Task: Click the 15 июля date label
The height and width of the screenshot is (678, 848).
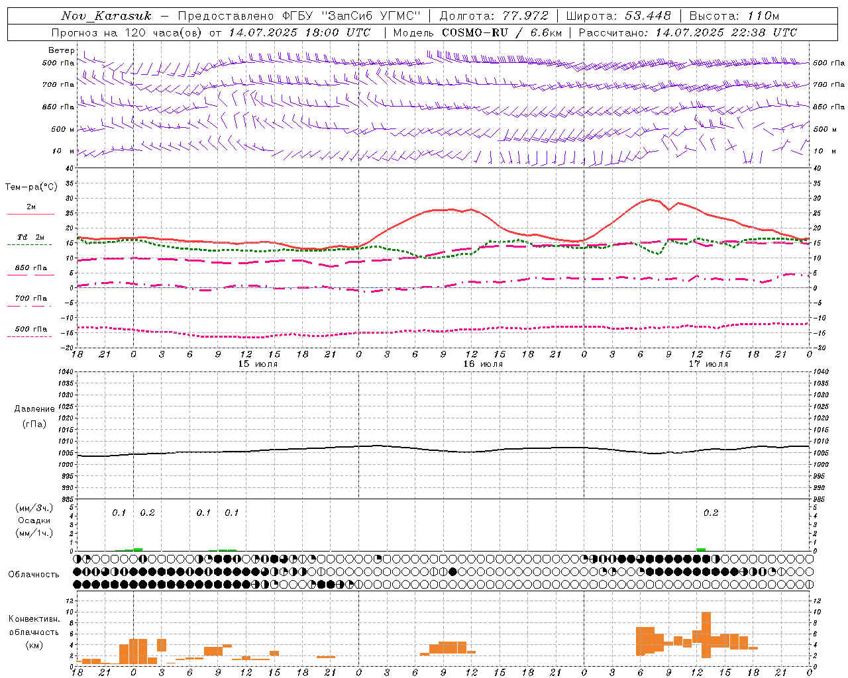Action: [x=258, y=364]
